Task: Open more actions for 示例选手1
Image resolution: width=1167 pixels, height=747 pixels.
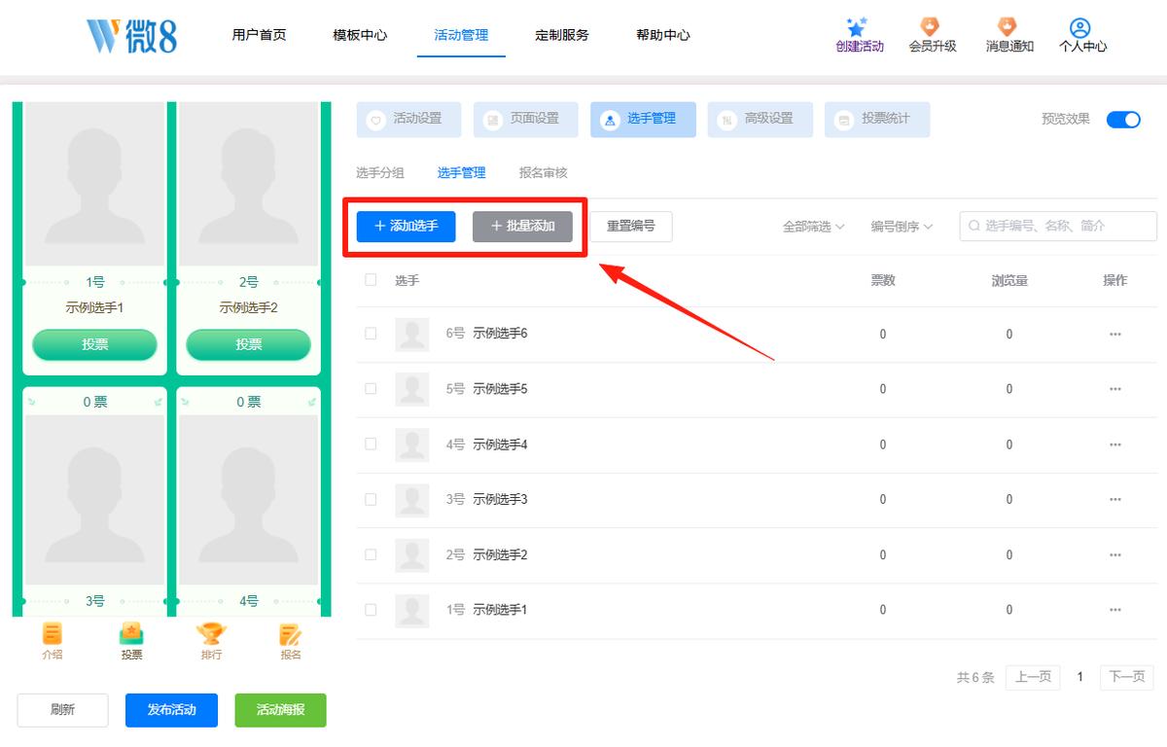Action: 1114,610
